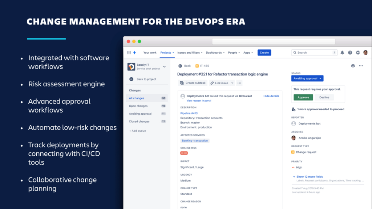Image resolution: width=372 pixels, height=209 pixels.
Task: Open the notifications bell
Action: 342,53
